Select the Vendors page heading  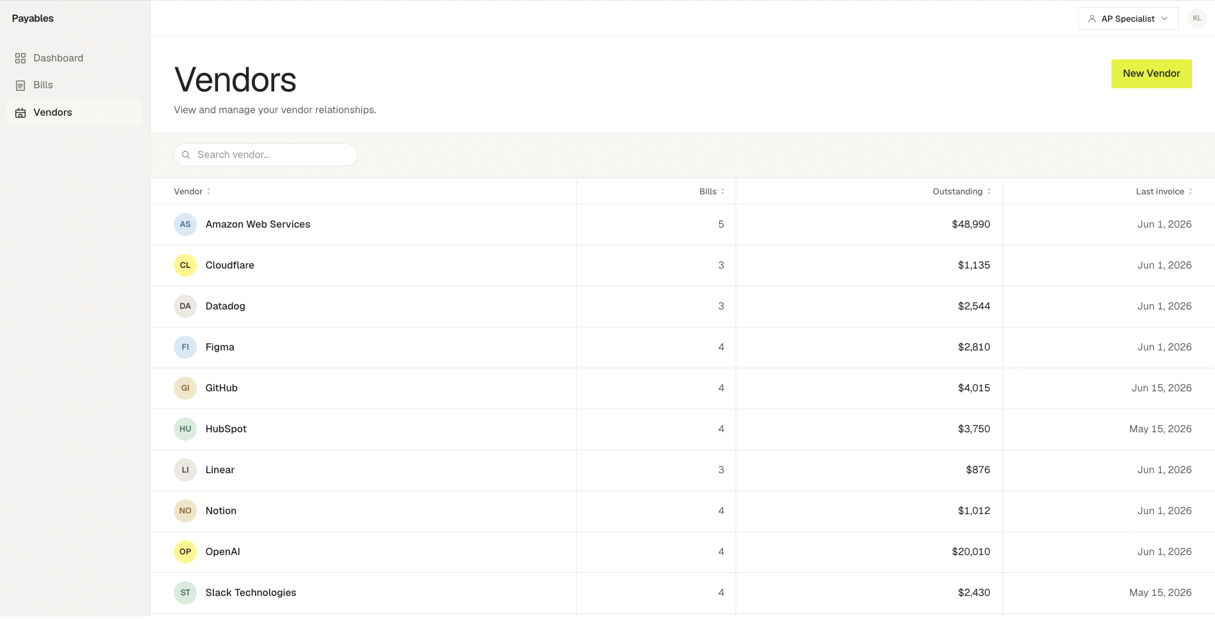[x=235, y=80]
